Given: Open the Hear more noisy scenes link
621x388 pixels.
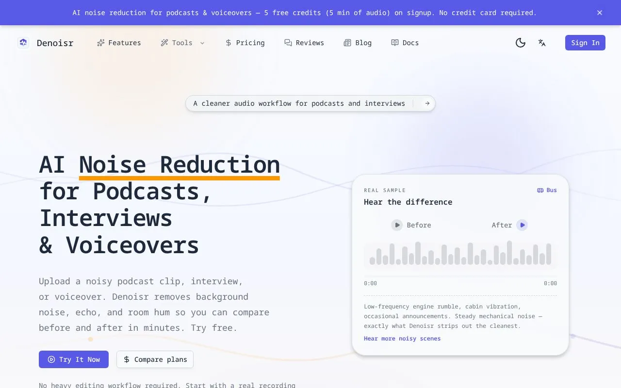Looking at the screenshot, I should click(x=402, y=339).
